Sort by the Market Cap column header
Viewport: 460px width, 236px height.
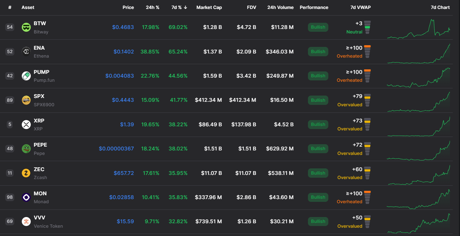tap(209, 7)
